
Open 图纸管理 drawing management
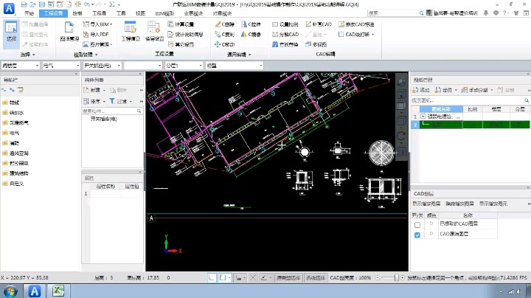[69, 31]
